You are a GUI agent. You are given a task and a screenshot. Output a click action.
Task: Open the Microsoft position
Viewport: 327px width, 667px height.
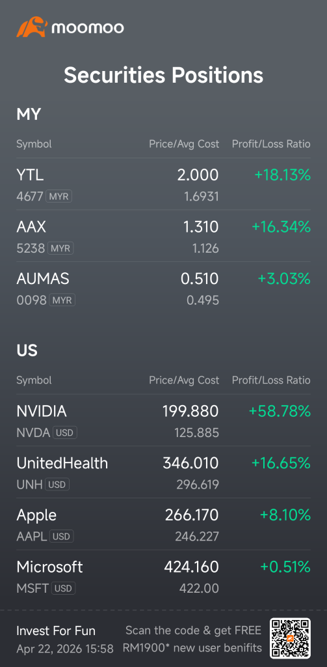pyautogui.click(x=164, y=576)
